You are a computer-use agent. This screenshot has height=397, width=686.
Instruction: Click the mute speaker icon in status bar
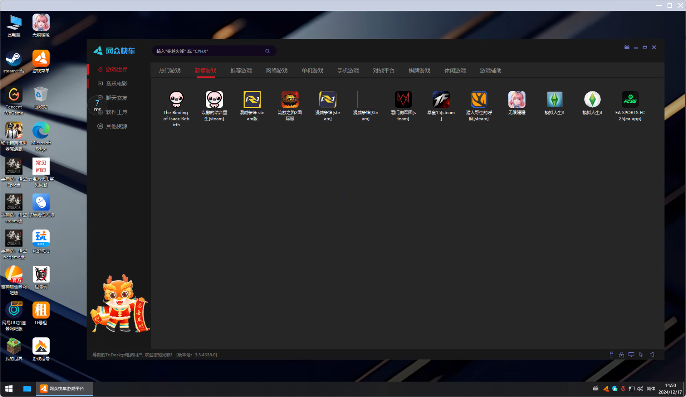point(652,355)
